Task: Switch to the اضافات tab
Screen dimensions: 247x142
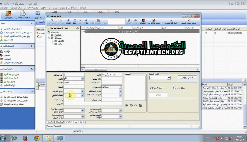Action: (69, 122)
